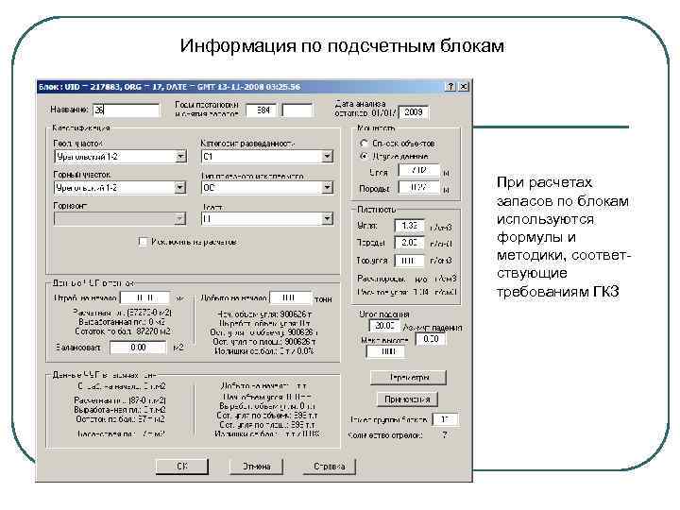Open the disabled Горизонт dropdown
680x510 pixels.
click(x=180, y=218)
